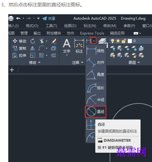Click the Turn All Layers On icon
This screenshot has width=152, height=162.
[113, 55]
